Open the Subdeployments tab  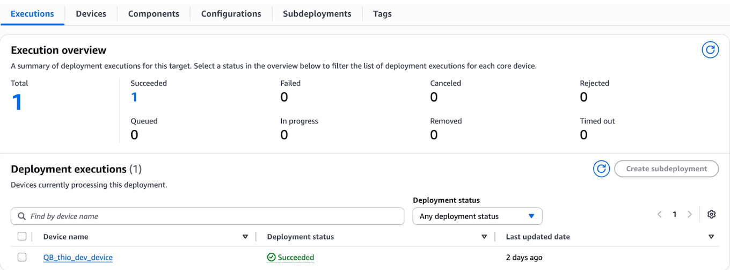(317, 14)
